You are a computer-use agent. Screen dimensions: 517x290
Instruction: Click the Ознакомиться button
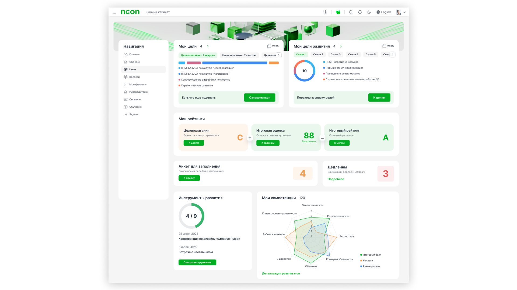(x=259, y=97)
